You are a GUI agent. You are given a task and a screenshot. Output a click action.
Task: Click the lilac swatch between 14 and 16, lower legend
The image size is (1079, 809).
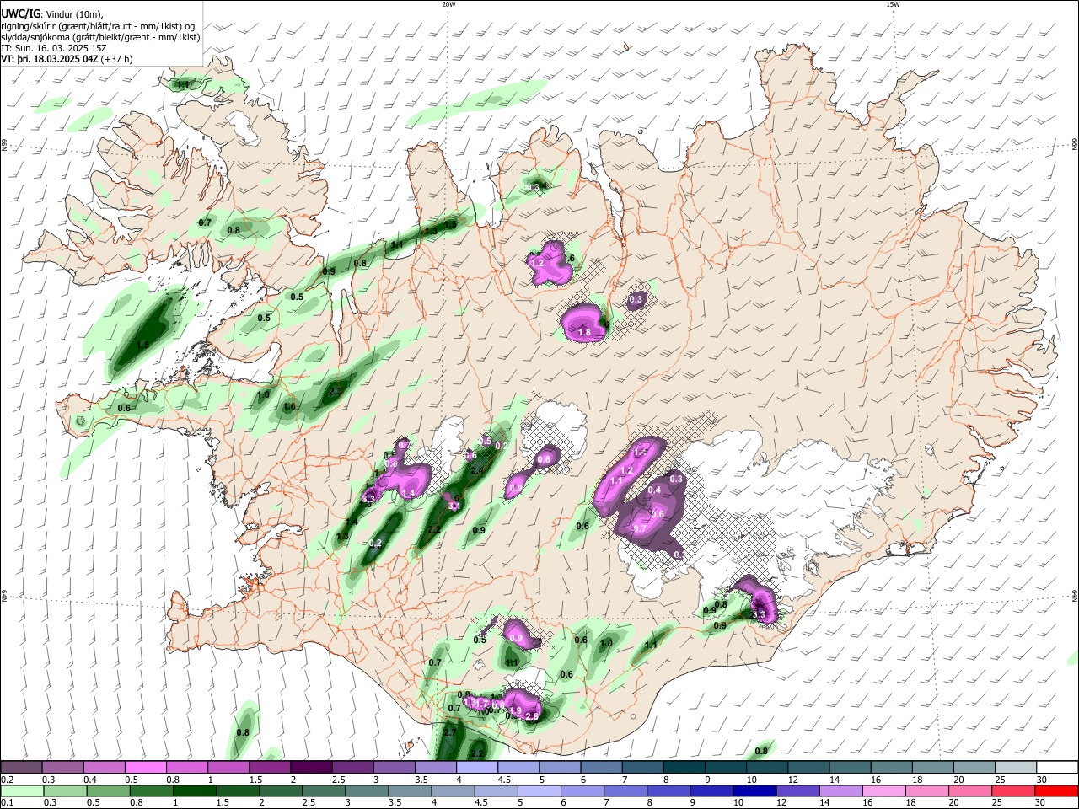coord(841,790)
